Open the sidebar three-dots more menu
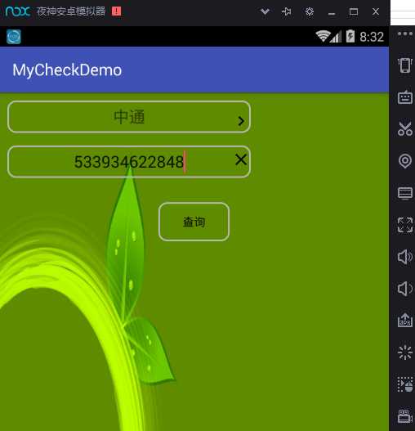This screenshot has height=431, width=415. [405, 34]
